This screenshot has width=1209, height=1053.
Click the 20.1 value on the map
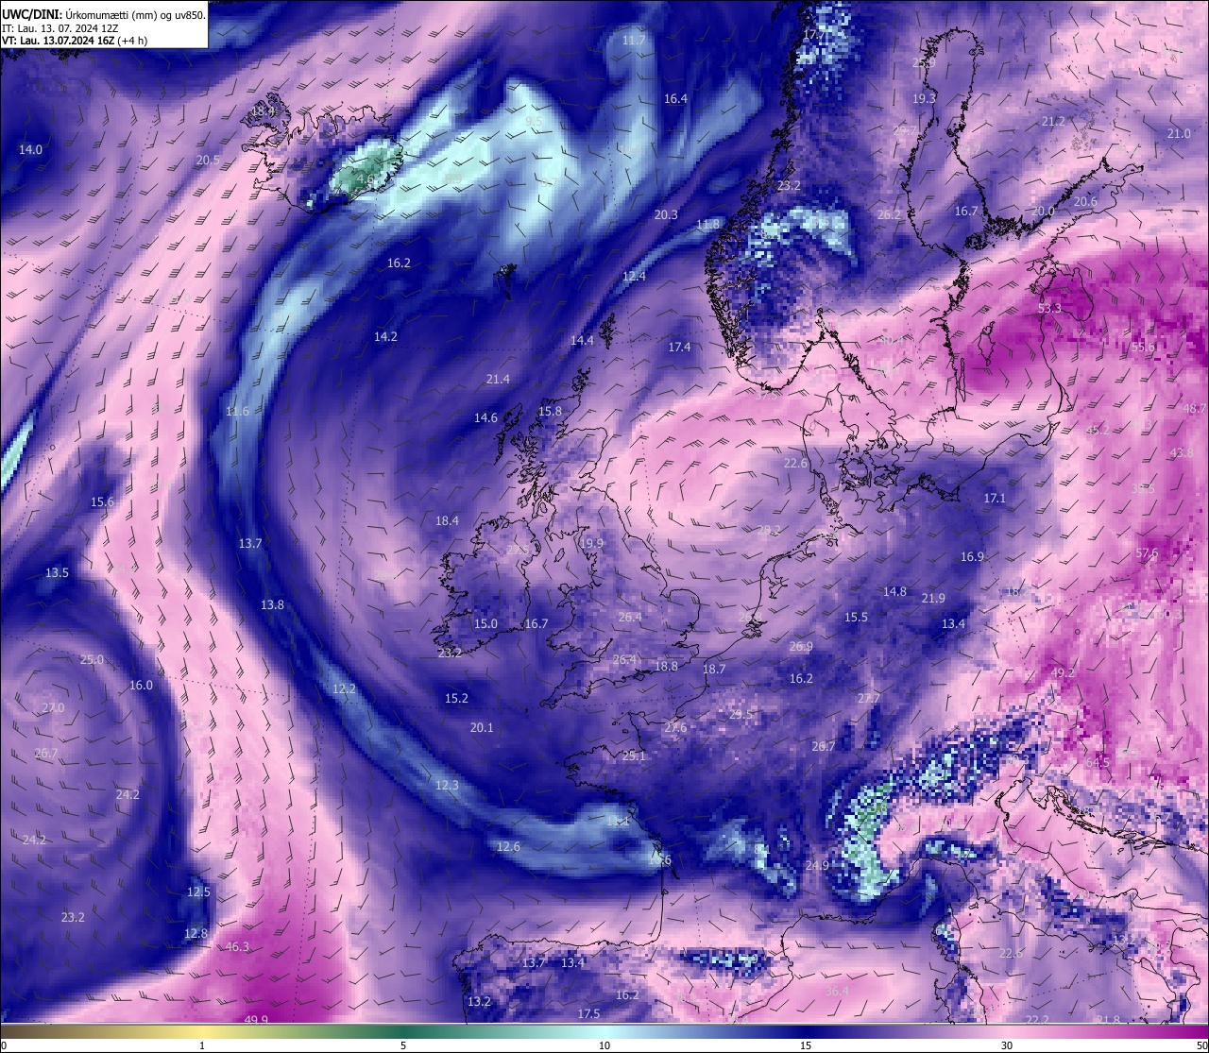click(482, 727)
